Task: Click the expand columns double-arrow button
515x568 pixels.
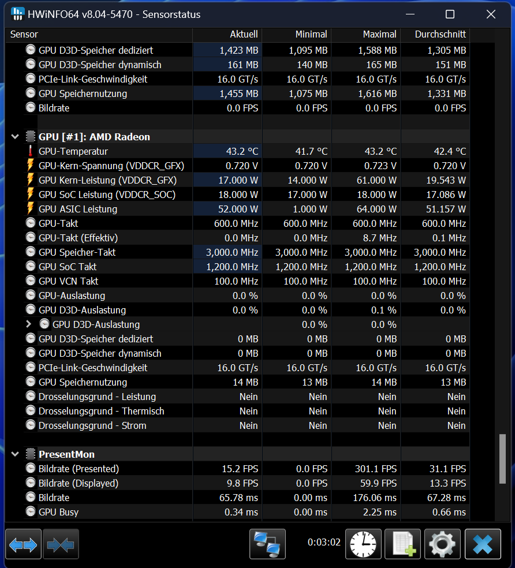Action: click(23, 544)
